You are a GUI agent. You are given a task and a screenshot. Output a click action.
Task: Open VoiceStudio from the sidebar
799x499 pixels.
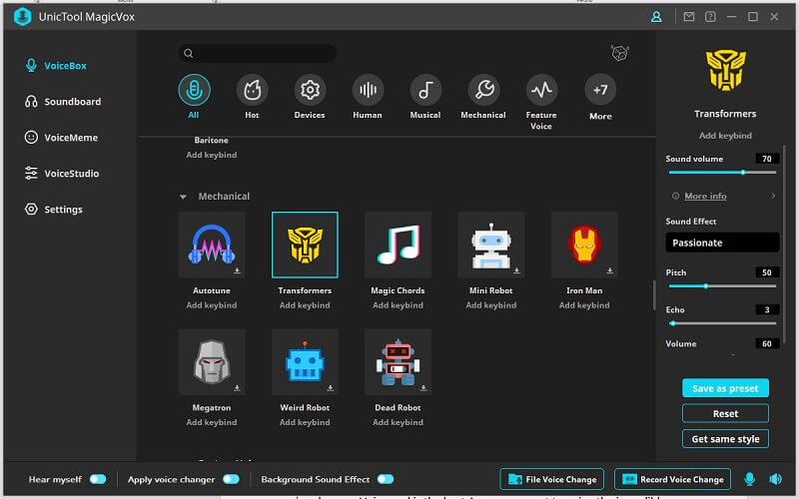[x=71, y=174]
